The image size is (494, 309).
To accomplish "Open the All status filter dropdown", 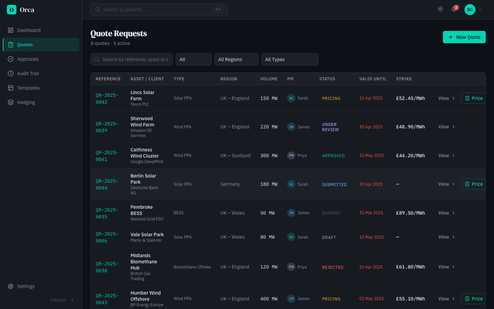I will point(193,59).
